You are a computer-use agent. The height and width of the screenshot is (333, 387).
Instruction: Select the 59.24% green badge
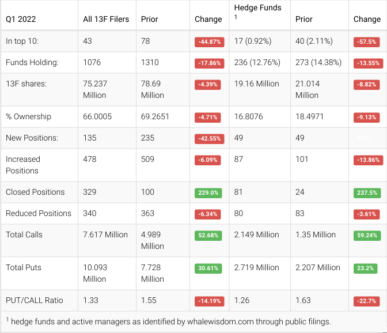[x=367, y=235]
